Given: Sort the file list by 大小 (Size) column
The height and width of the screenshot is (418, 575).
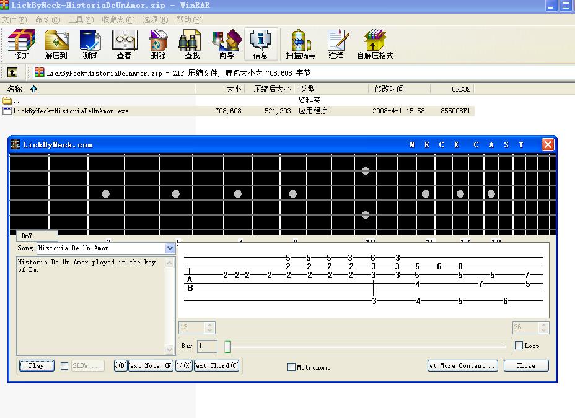Looking at the screenshot, I should pyautogui.click(x=220, y=89).
